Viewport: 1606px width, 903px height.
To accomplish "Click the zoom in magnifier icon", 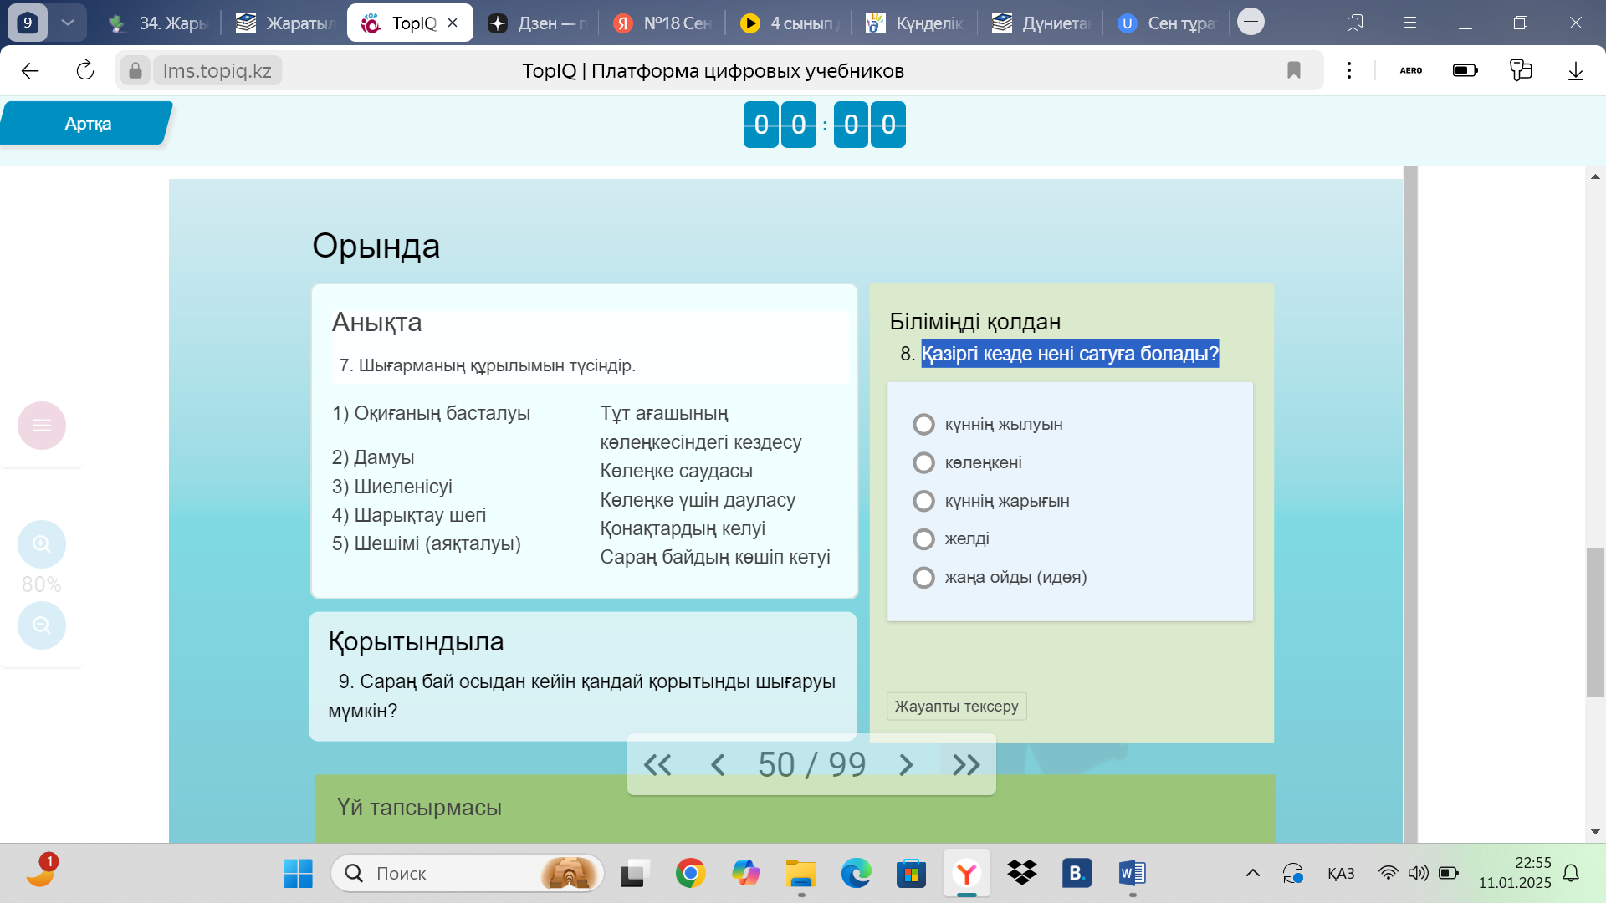I will coord(42,544).
